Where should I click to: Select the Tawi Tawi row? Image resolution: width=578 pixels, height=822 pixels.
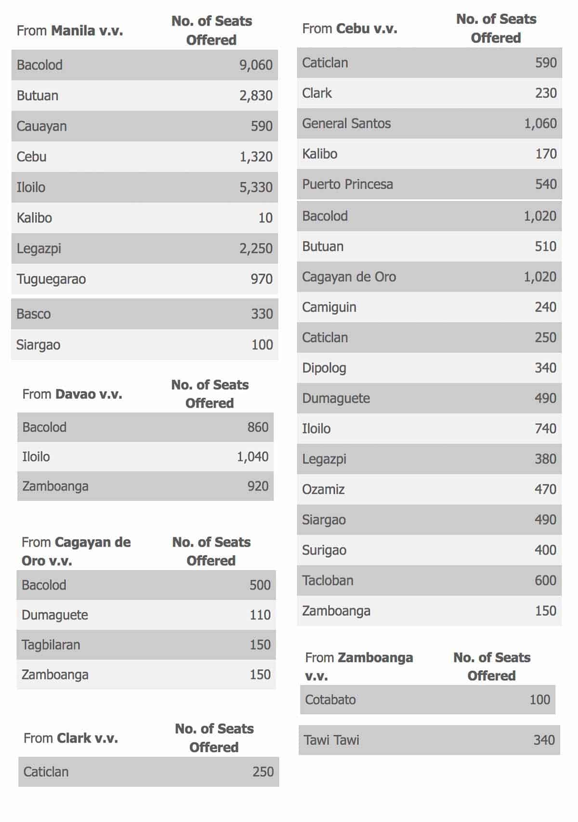[x=429, y=740]
